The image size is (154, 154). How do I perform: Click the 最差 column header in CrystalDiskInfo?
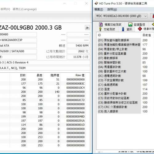pos(39,75)
